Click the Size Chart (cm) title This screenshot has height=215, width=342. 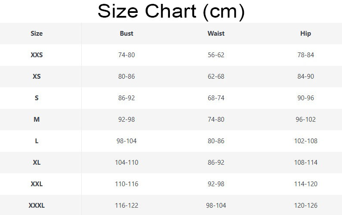171,12
